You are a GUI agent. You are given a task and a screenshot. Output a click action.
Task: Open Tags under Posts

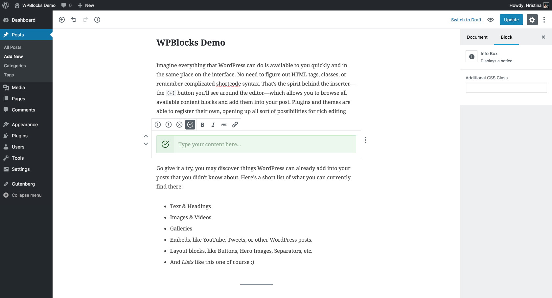pos(9,75)
